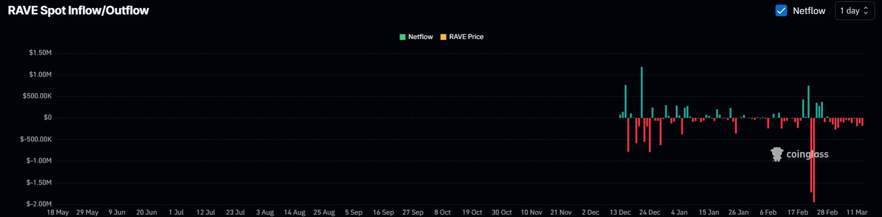This screenshot has height=217, width=882.
Task: Click the coinglass watermark text
Action: coord(807,154)
